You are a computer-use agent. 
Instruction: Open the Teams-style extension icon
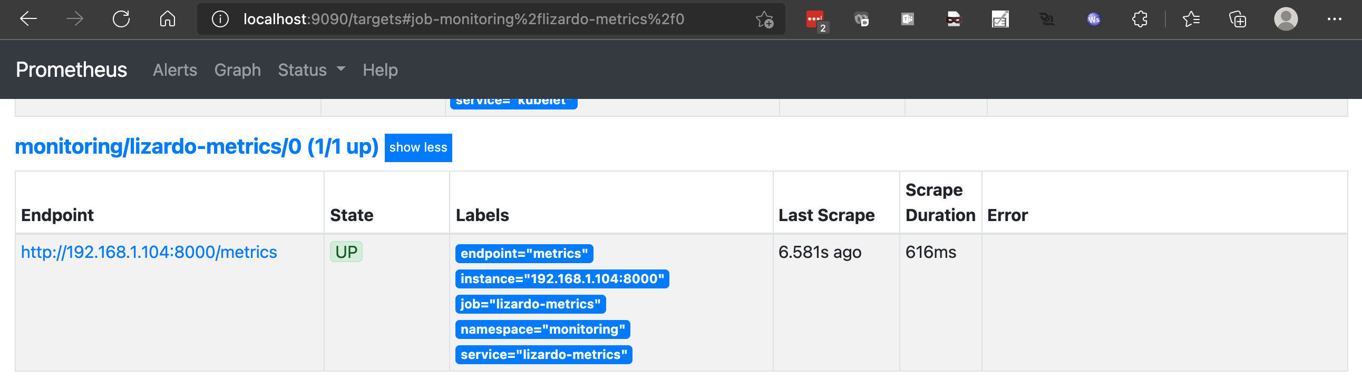pyautogui.click(x=907, y=19)
